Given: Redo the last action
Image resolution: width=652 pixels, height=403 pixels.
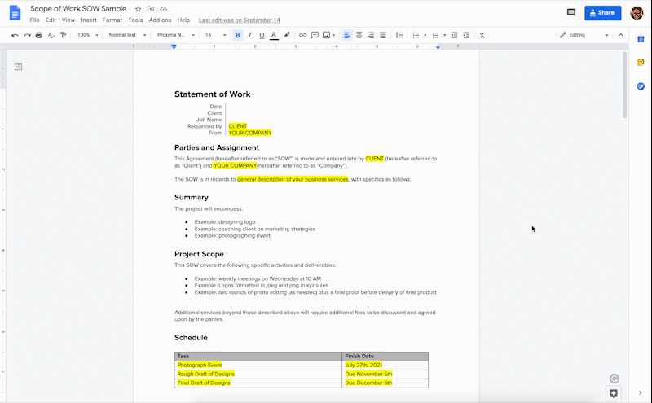Looking at the screenshot, I should pos(27,35).
